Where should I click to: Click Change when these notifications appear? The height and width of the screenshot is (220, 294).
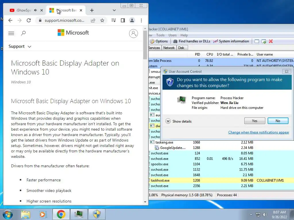click(x=259, y=132)
